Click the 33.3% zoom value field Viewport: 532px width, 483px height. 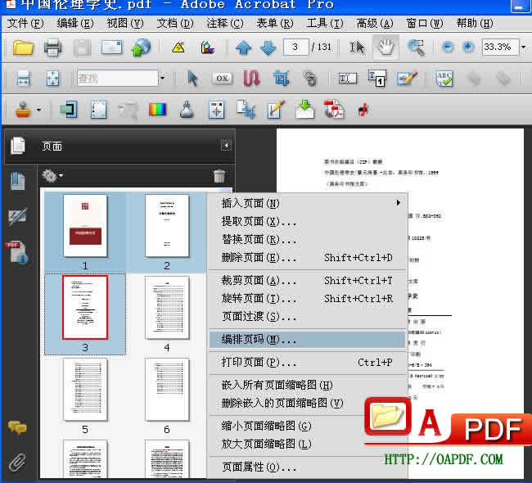(x=500, y=47)
